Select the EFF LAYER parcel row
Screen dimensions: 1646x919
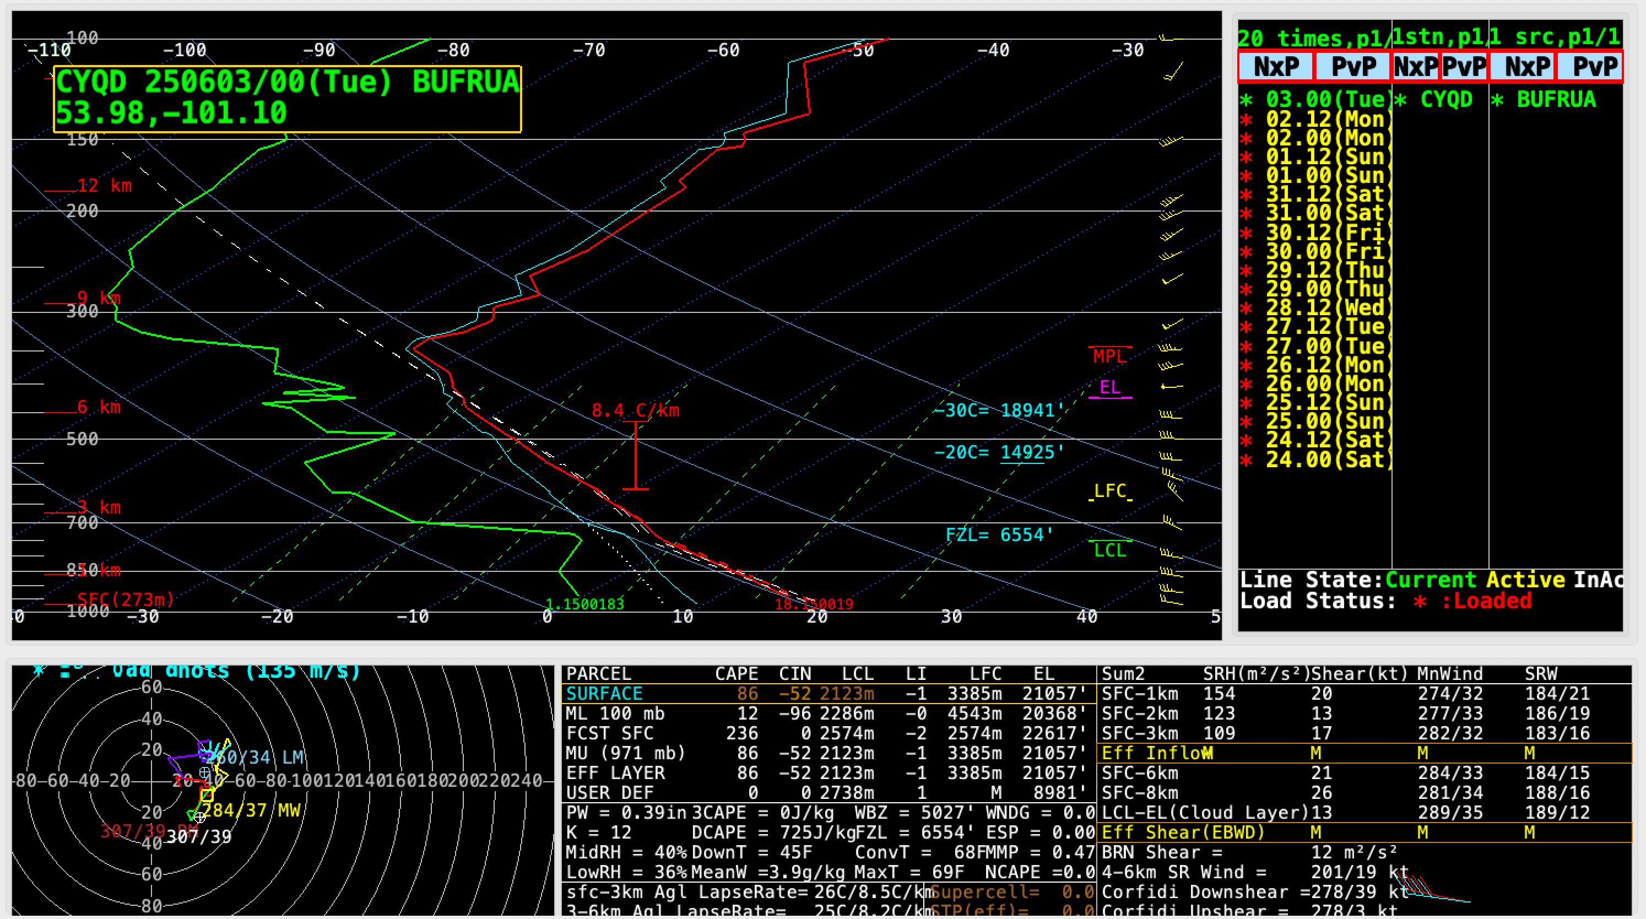click(x=828, y=772)
